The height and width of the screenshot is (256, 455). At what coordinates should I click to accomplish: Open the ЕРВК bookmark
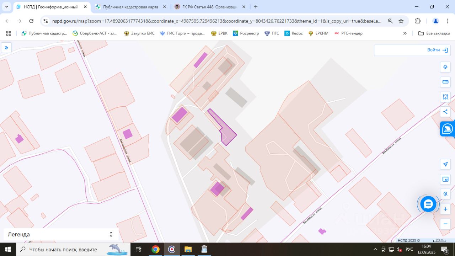click(x=219, y=33)
